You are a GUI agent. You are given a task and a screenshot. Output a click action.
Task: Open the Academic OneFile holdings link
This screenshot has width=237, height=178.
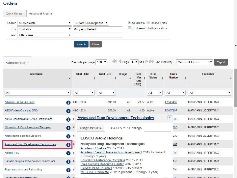(x=93, y=148)
